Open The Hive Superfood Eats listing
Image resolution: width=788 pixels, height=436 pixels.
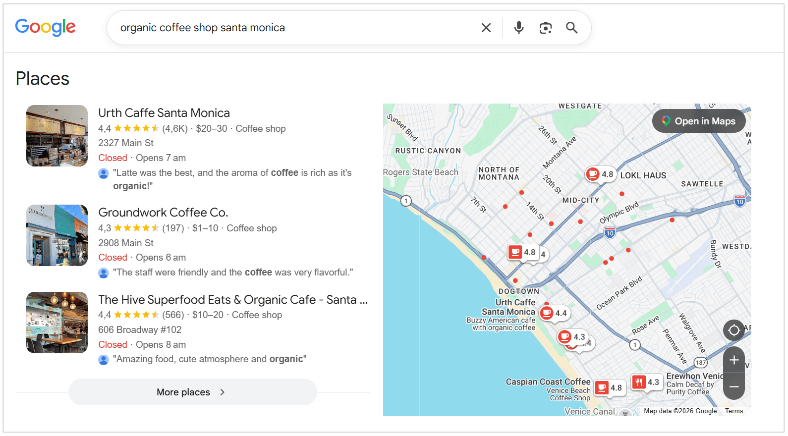(233, 300)
